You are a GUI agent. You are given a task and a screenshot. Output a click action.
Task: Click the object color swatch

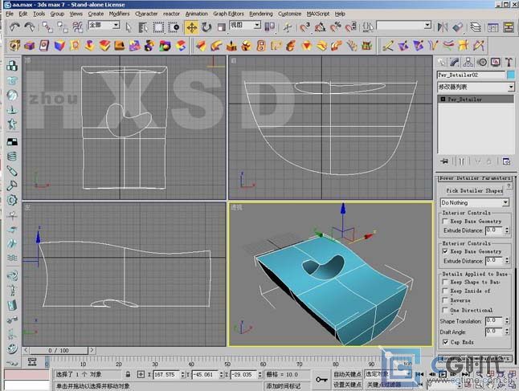[x=511, y=75]
